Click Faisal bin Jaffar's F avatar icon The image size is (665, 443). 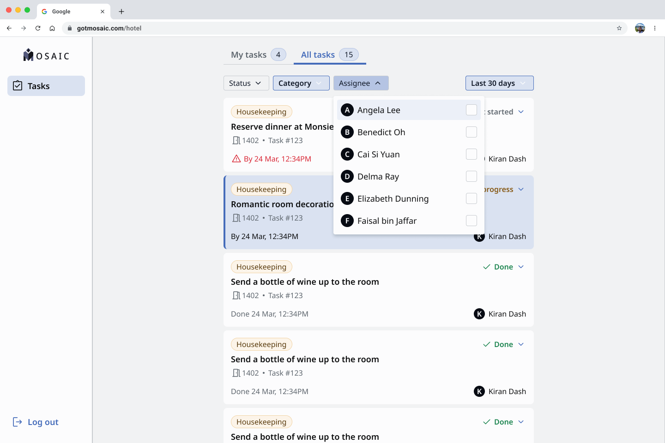click(x=347, y=221)
